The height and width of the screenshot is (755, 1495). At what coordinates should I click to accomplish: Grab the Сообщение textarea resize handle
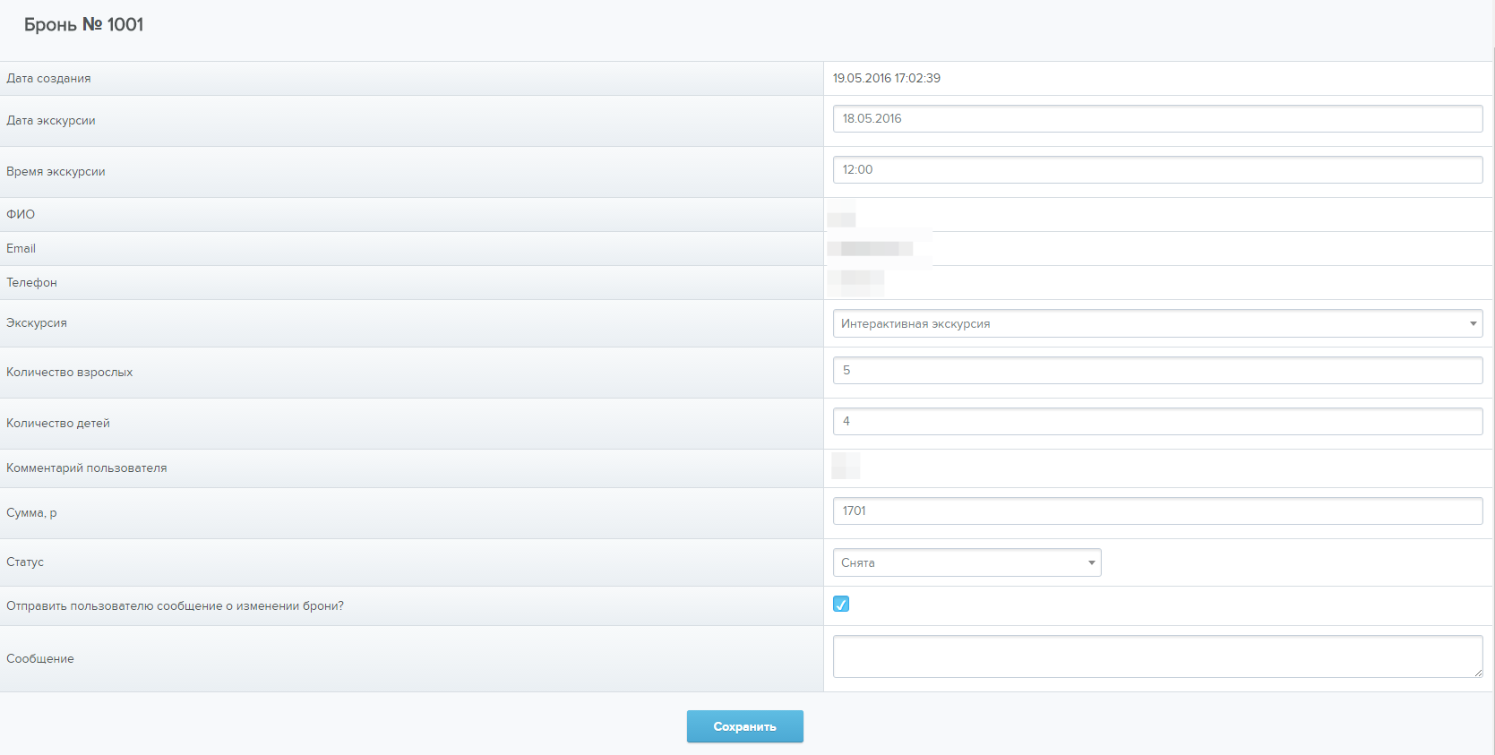pyautogui.click(x=1477, y=673)
